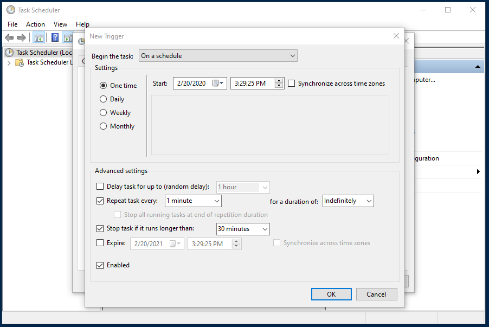Check the Expire checkbox

pos(100,243)
